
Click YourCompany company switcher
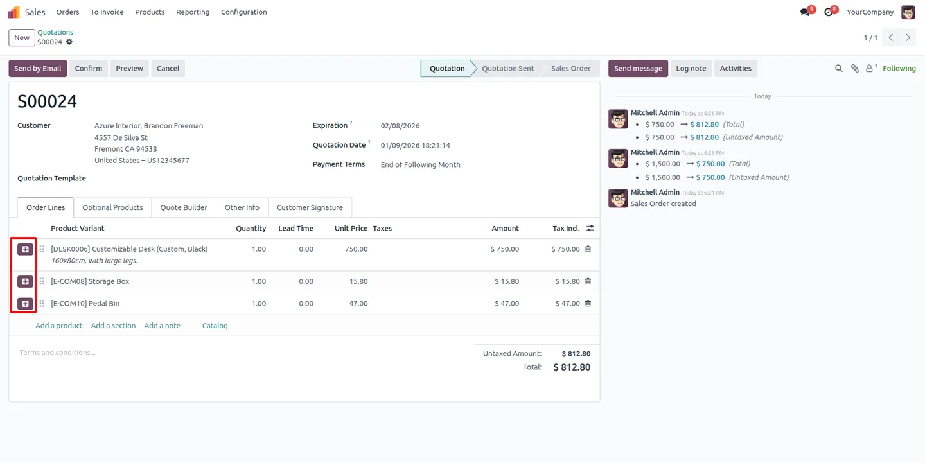point(870,12)
